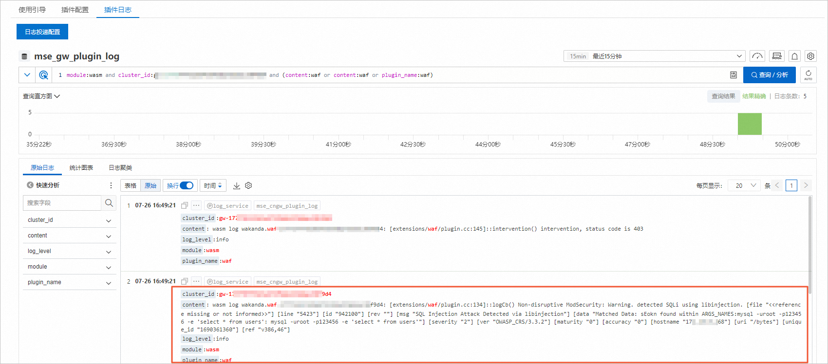Go to next page arrow

[x=806, y=185]
